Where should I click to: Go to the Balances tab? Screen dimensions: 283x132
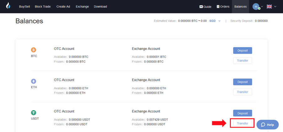[240, 7]
